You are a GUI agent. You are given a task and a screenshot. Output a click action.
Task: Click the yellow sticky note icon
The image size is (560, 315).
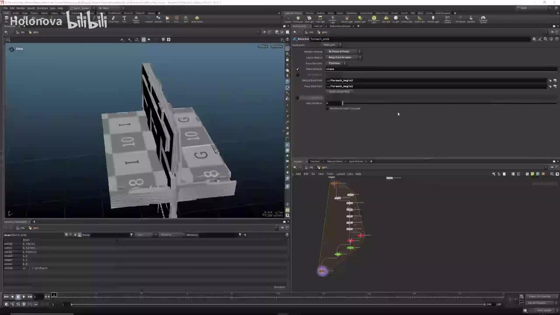(x=532, y=174)
